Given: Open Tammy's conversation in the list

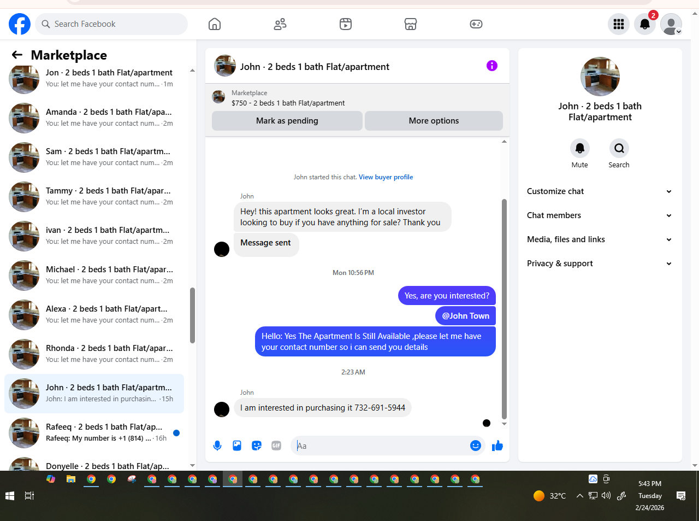Looking at the screenshot, I should 94,197.
